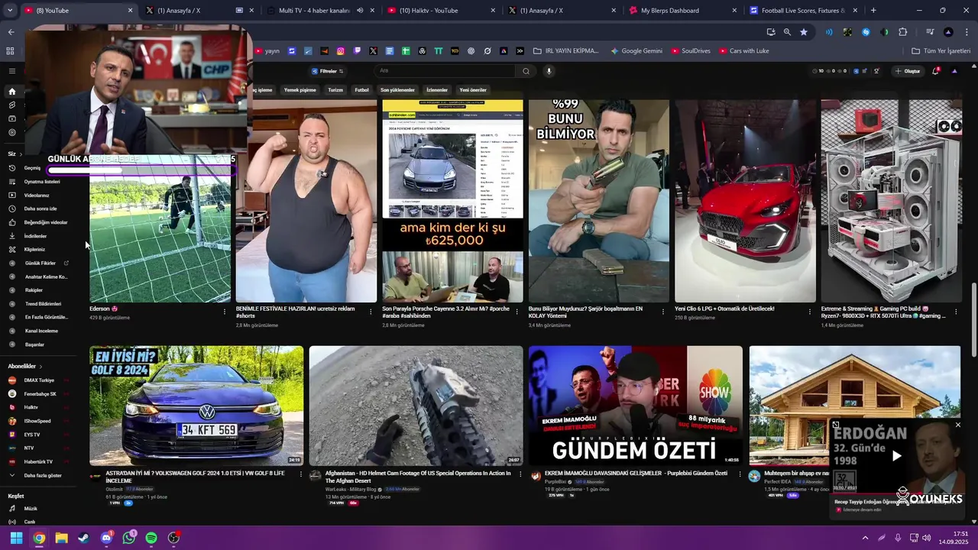The height and width of the screenshot is (550, 978).
Task: Mute the Multi TV tab audio
Action: tap(360, 11)
